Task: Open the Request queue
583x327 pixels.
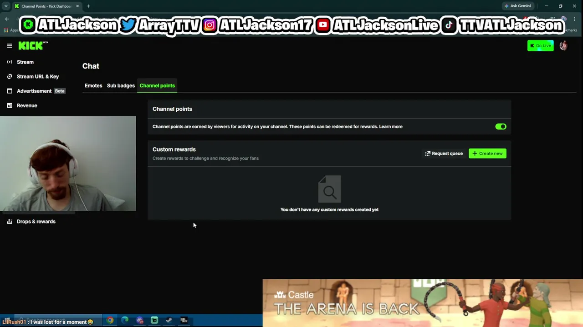Action: (x=444, y=154)
